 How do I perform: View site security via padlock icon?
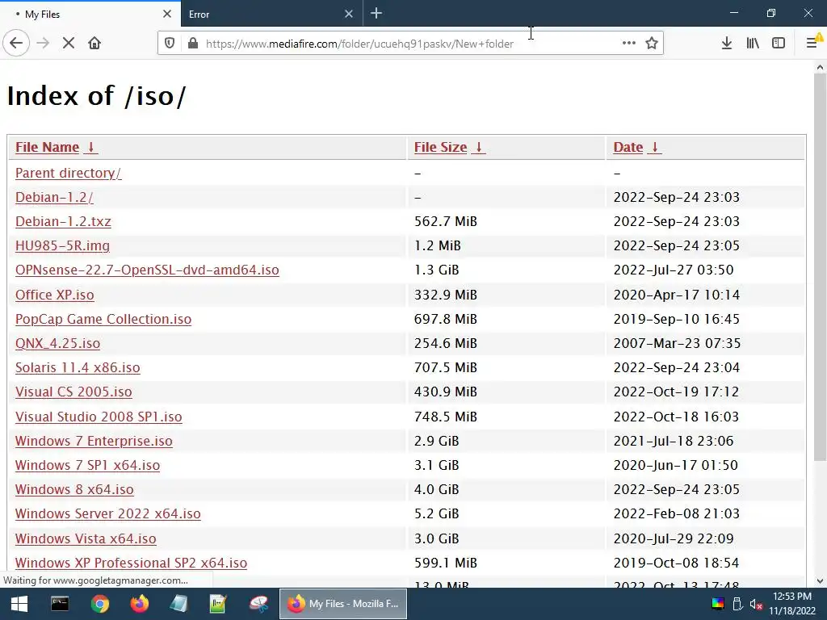coord(193,44)
